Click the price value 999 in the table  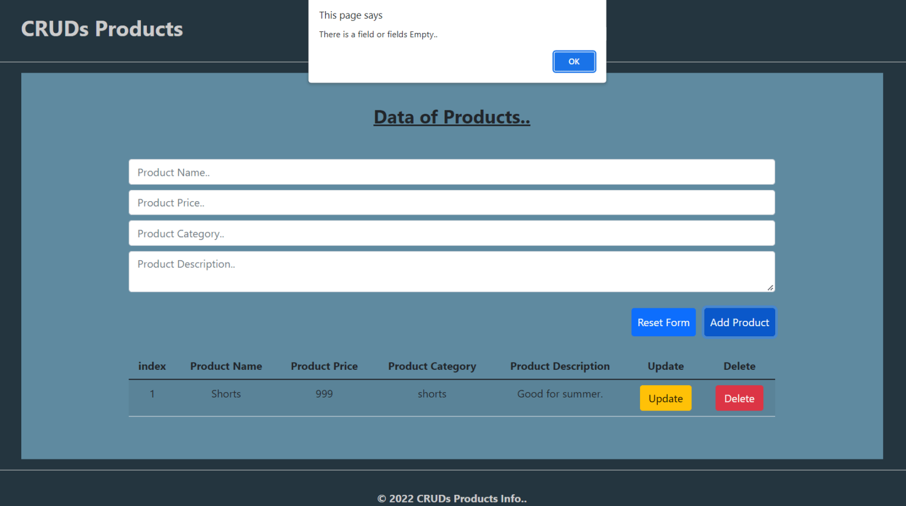click(x=324, y=393)
